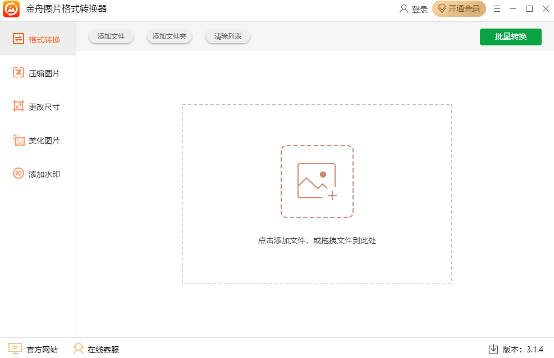Open the 官方网站 link
This screenshot has height=358, width=554.
pos(34,349)
